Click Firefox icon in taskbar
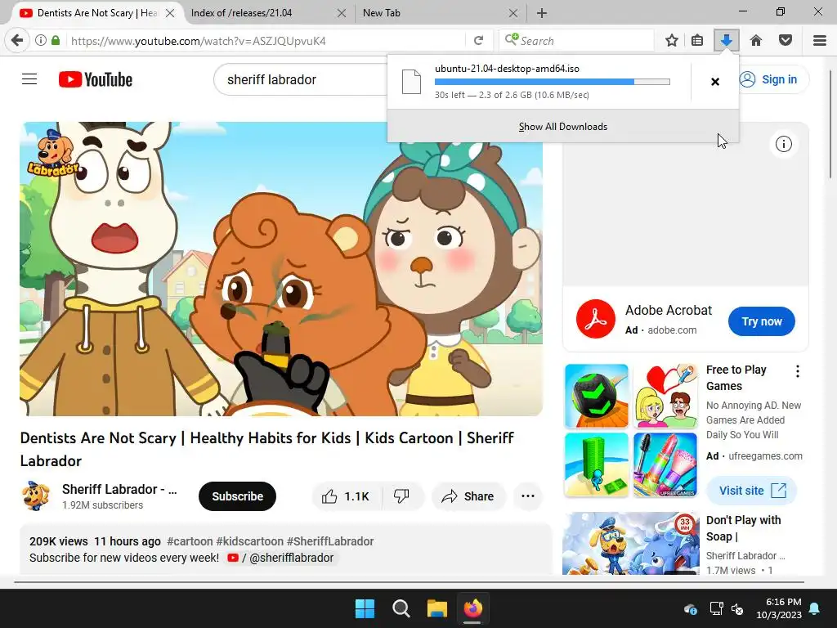This screenshot has width=837, height=628. point(473,608)
